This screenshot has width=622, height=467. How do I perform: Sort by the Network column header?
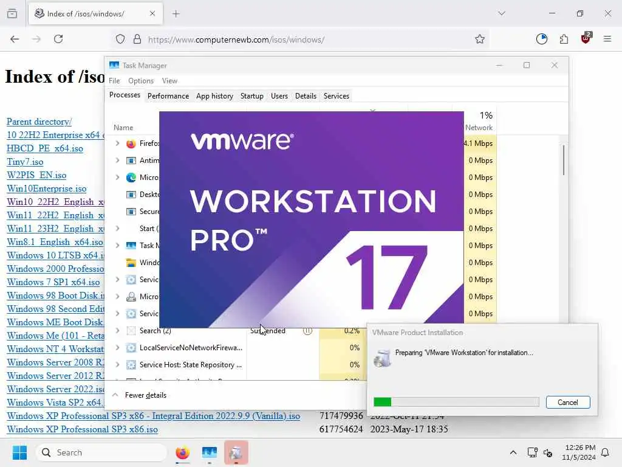[479, 128]
